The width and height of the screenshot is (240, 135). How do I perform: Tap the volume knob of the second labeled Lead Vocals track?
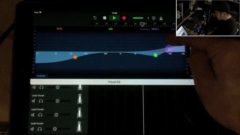tap(56, 115)
